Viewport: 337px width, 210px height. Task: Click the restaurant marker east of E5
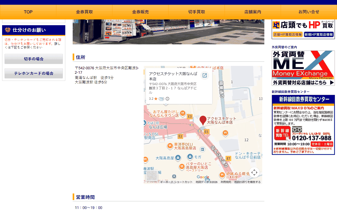pos(225,133)
